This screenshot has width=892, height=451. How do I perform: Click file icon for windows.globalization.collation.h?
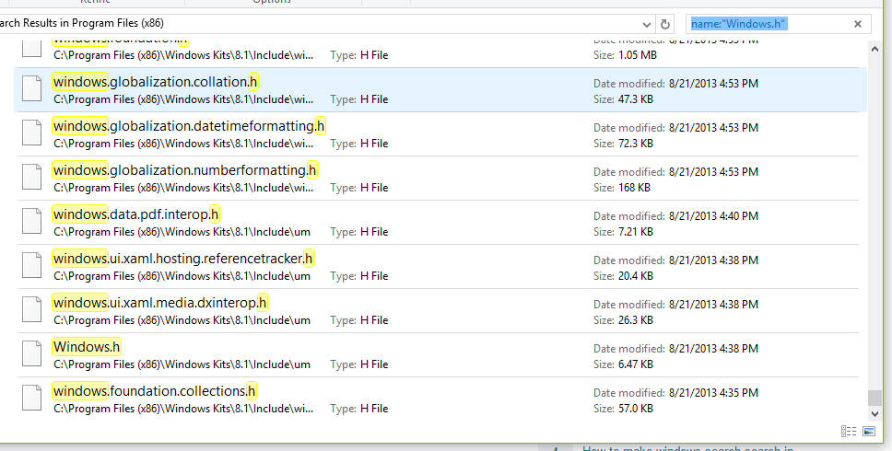pyautogui.click(x=32, y=88)
